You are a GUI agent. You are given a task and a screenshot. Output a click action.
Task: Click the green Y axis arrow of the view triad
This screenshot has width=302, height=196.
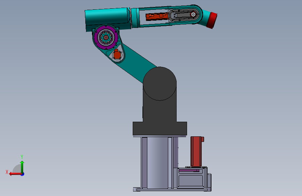22,167
